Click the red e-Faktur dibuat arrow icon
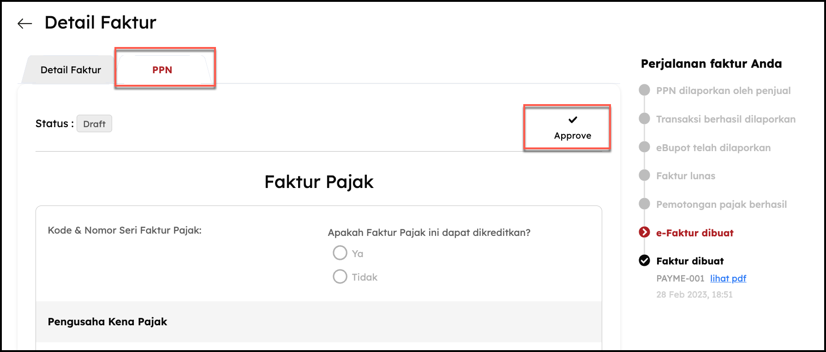This screenshot has width=826, height=352. [644, 232]
